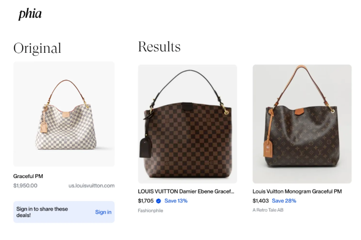Open the Louis Vuitton Monogram Graceful PM title

click(297, 192)
